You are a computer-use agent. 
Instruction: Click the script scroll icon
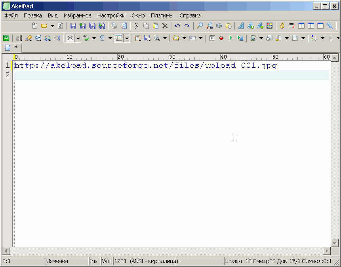tap(253, 38)
